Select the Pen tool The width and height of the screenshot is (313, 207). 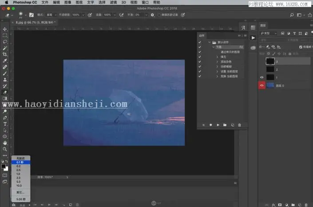click(x=5, y=118)
